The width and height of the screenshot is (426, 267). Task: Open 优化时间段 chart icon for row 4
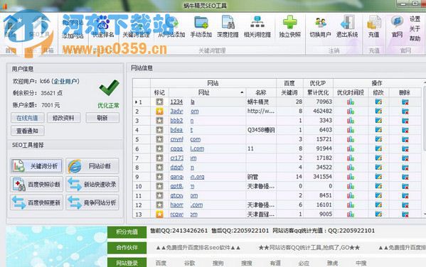coord(351,130)
